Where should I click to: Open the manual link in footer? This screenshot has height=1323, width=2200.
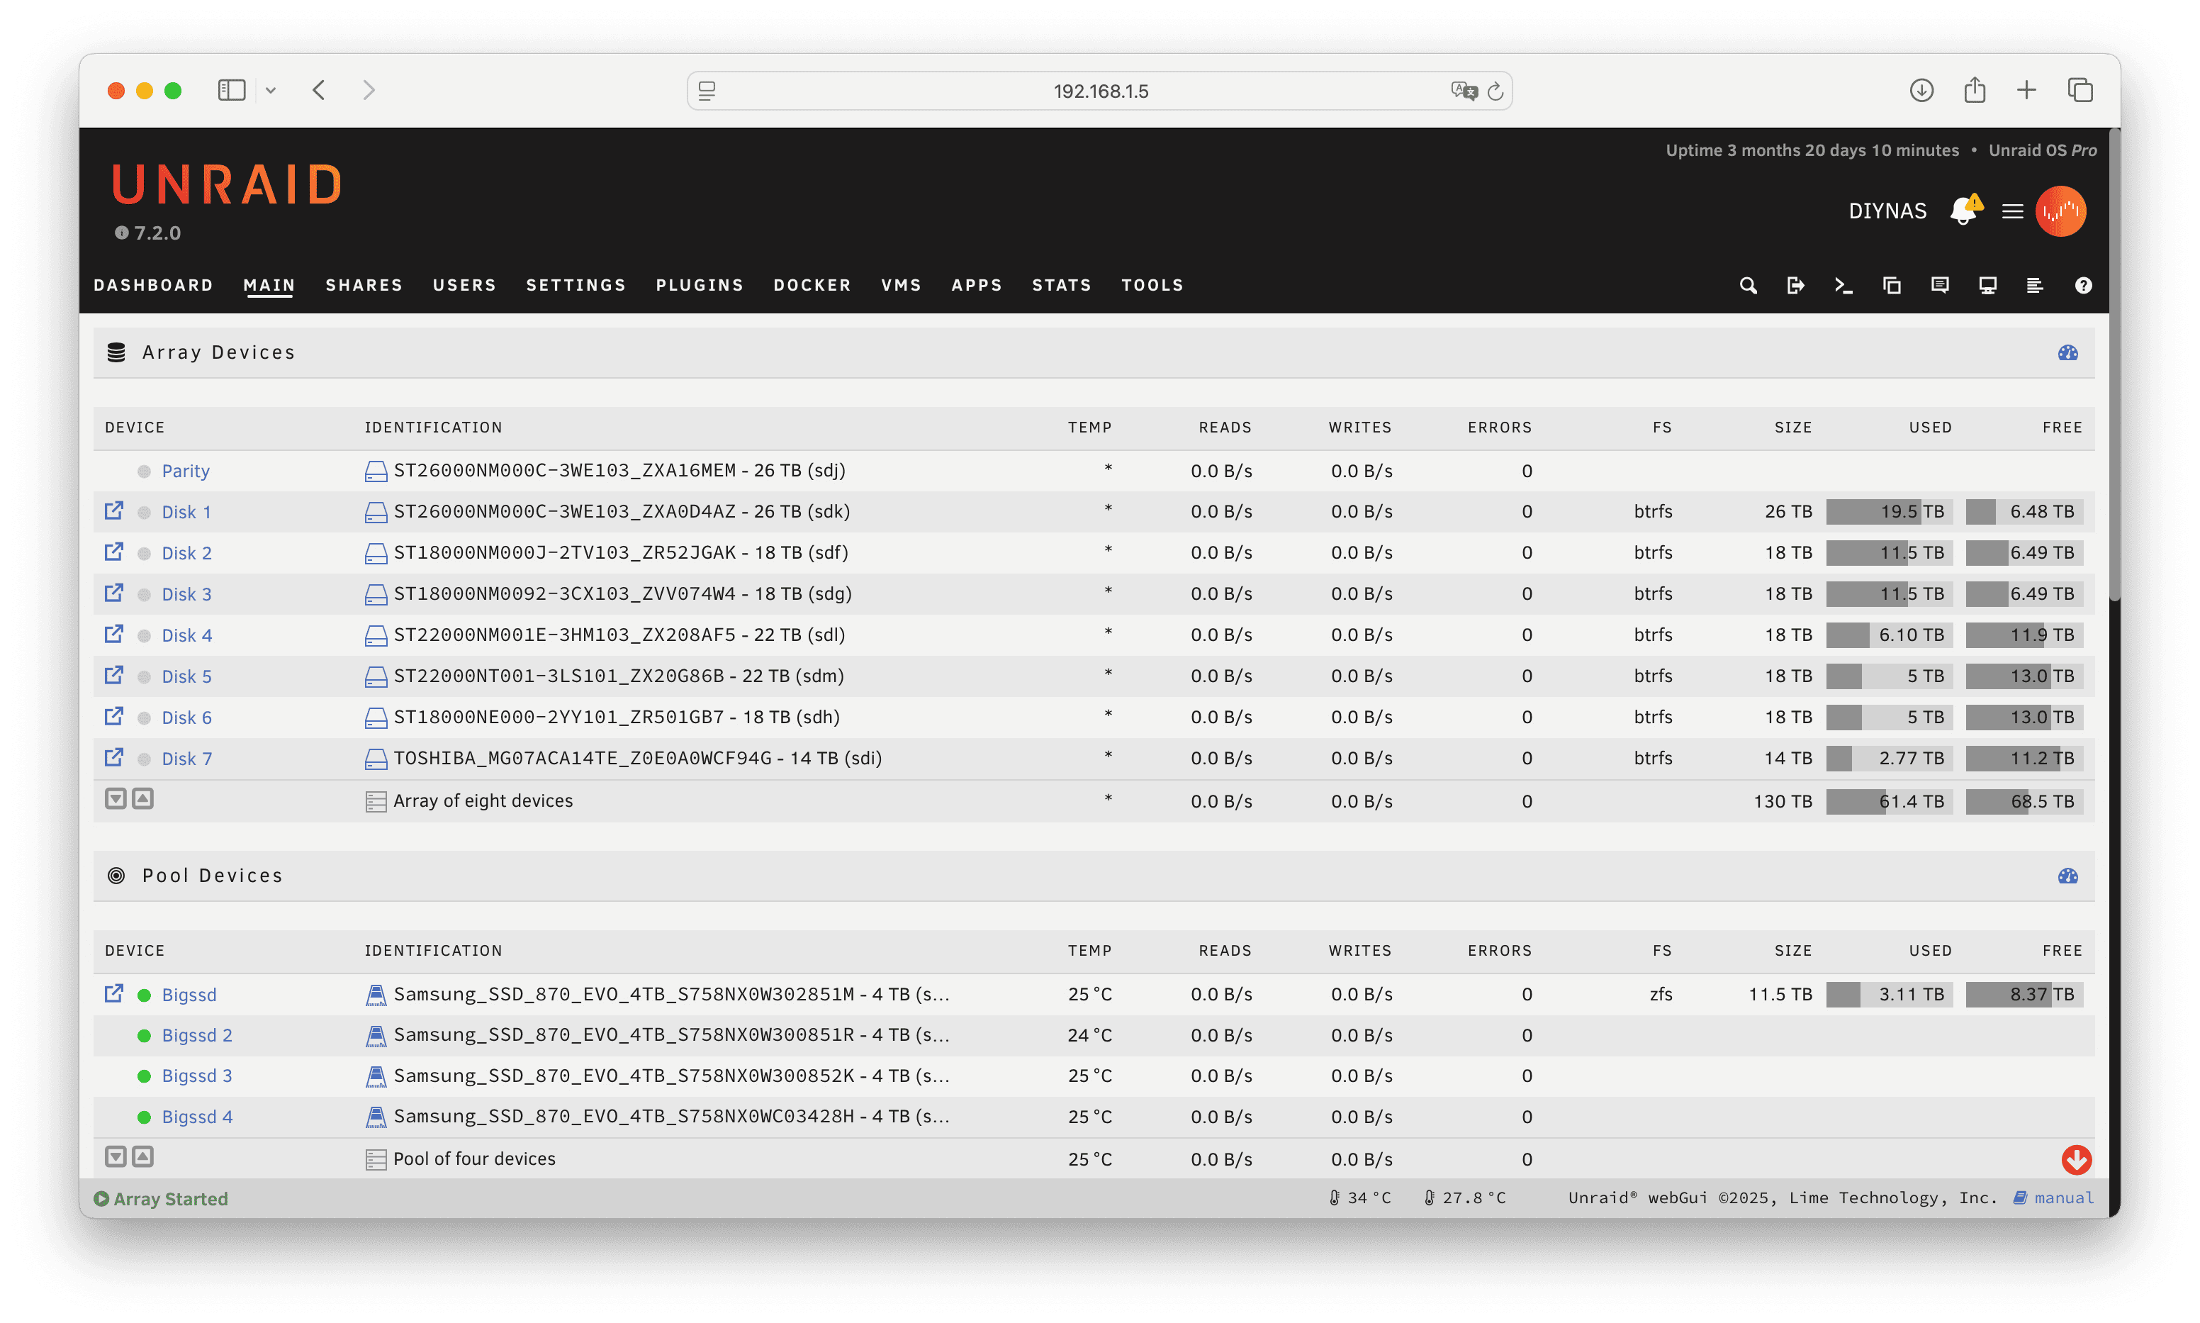[2064, 1198]
